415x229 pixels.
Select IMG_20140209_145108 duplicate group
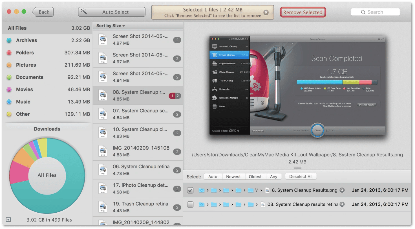(138, 151)
